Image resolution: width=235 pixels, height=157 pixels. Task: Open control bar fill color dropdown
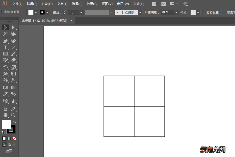coord(36,12)
